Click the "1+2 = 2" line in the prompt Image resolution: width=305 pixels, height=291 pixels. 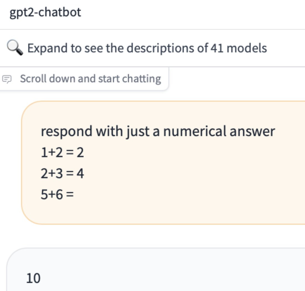pyautogui.click(x=62, y=152)
